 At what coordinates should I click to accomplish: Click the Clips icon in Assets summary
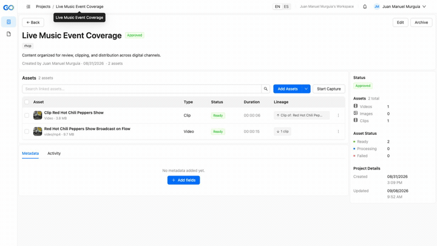356,120
